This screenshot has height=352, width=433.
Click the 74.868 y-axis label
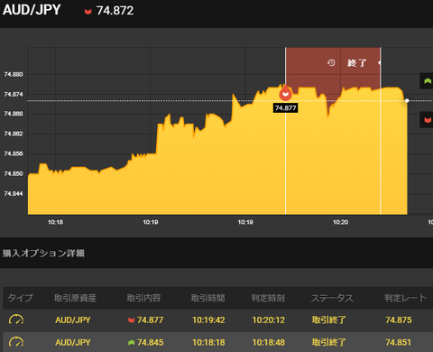(x=14, y=114)
